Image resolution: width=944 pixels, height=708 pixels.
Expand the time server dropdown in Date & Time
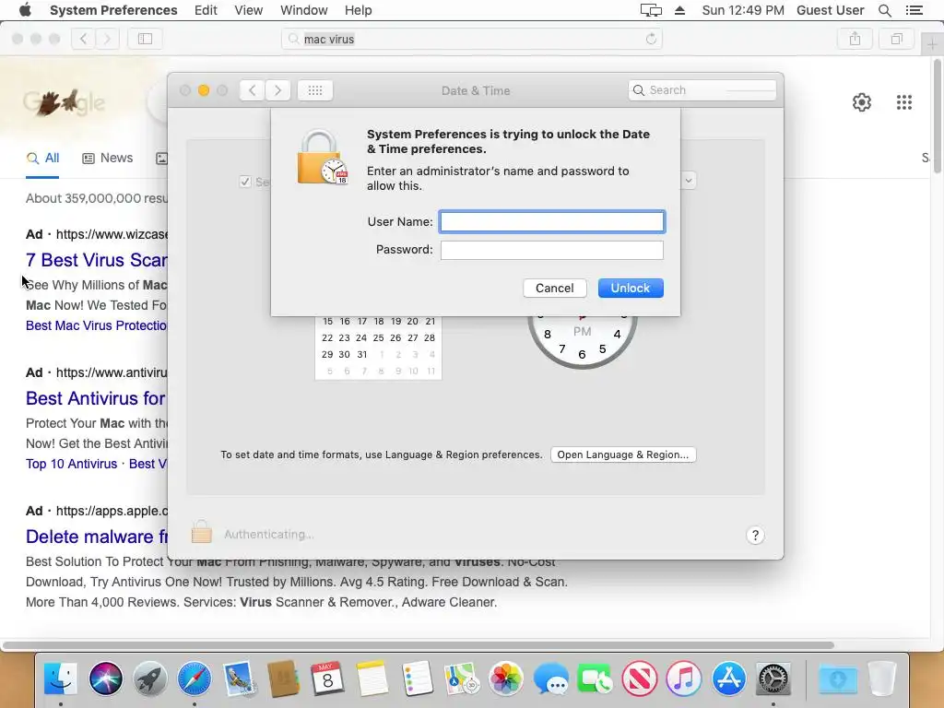688,181
